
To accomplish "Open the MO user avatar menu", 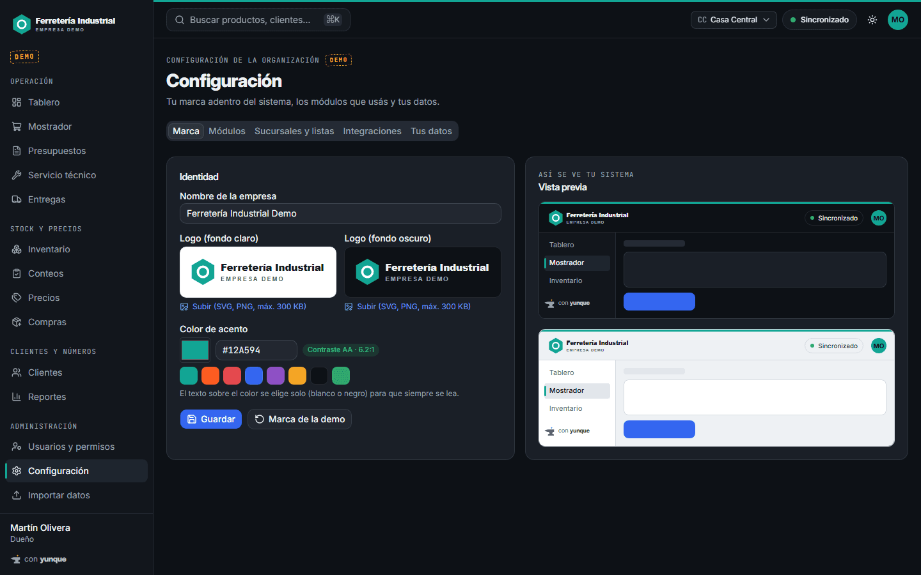I will 898,20.
